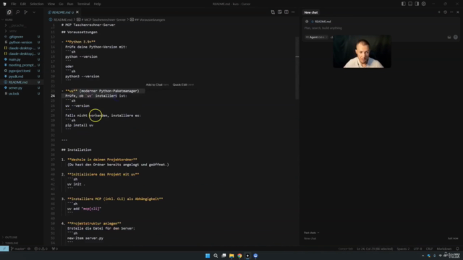Open Windows Start menu
The width and height of the screenshot is (463, 260).
(208, 256)
